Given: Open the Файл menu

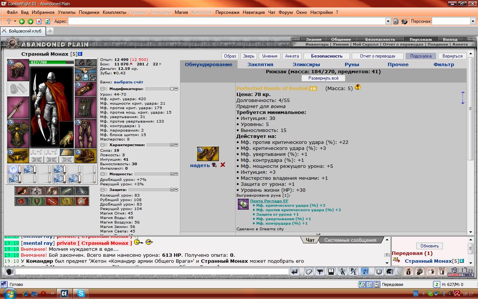Looking at the screenshot, I should click(x=12, y=12).
